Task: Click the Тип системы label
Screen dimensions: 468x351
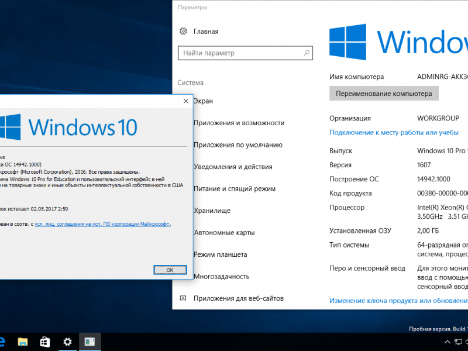Action: pos(349,245)
